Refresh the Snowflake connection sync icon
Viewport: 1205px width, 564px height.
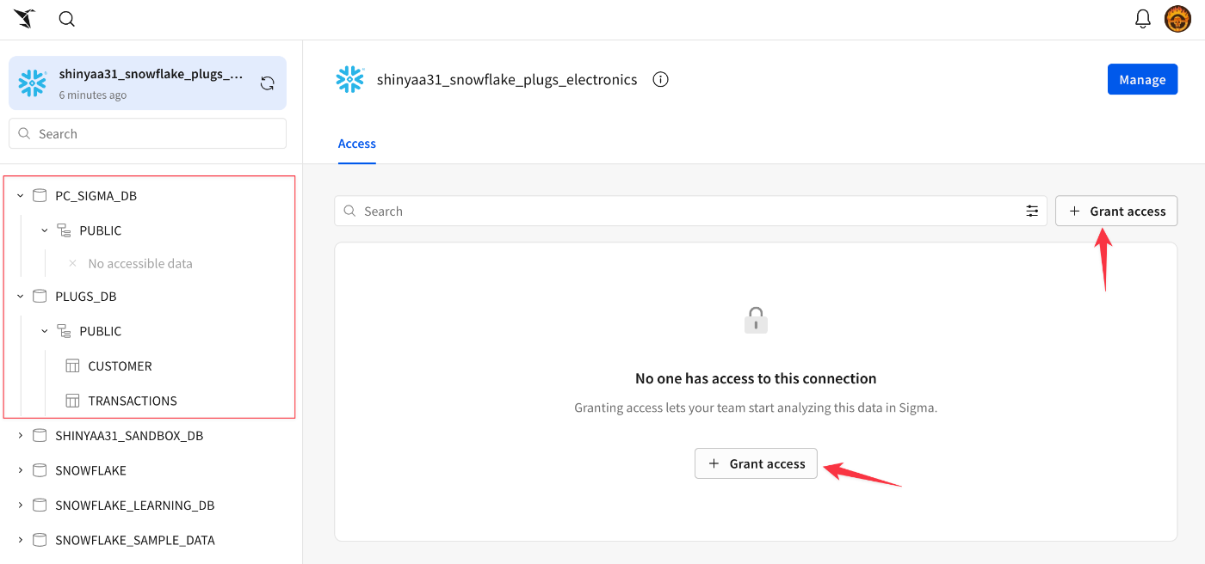268,83
